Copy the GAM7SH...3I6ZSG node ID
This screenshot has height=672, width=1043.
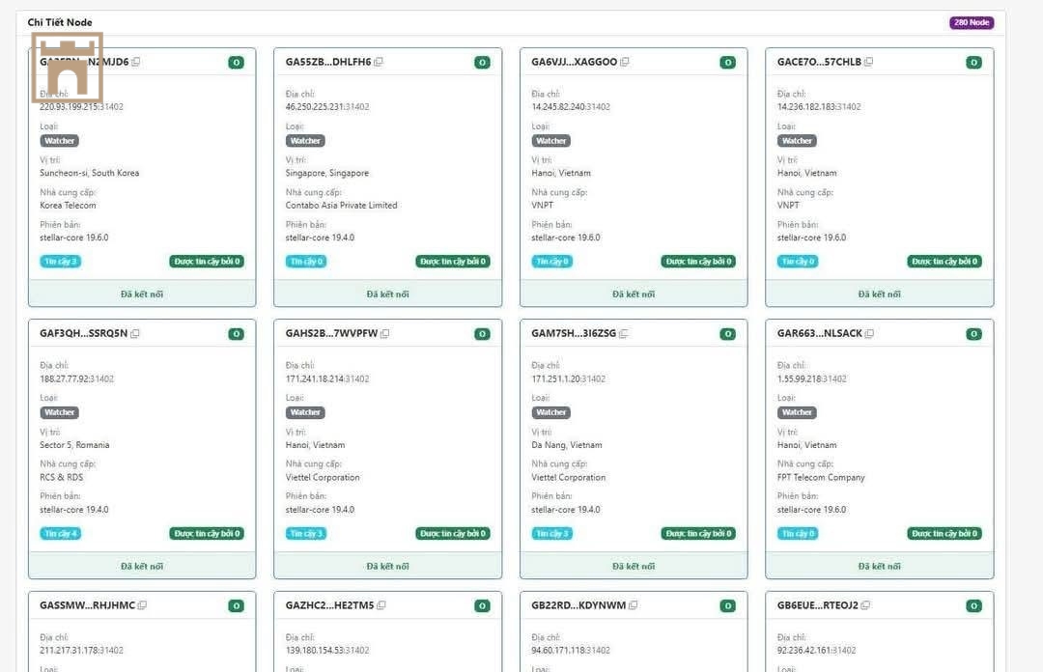[x=624, y=334]
